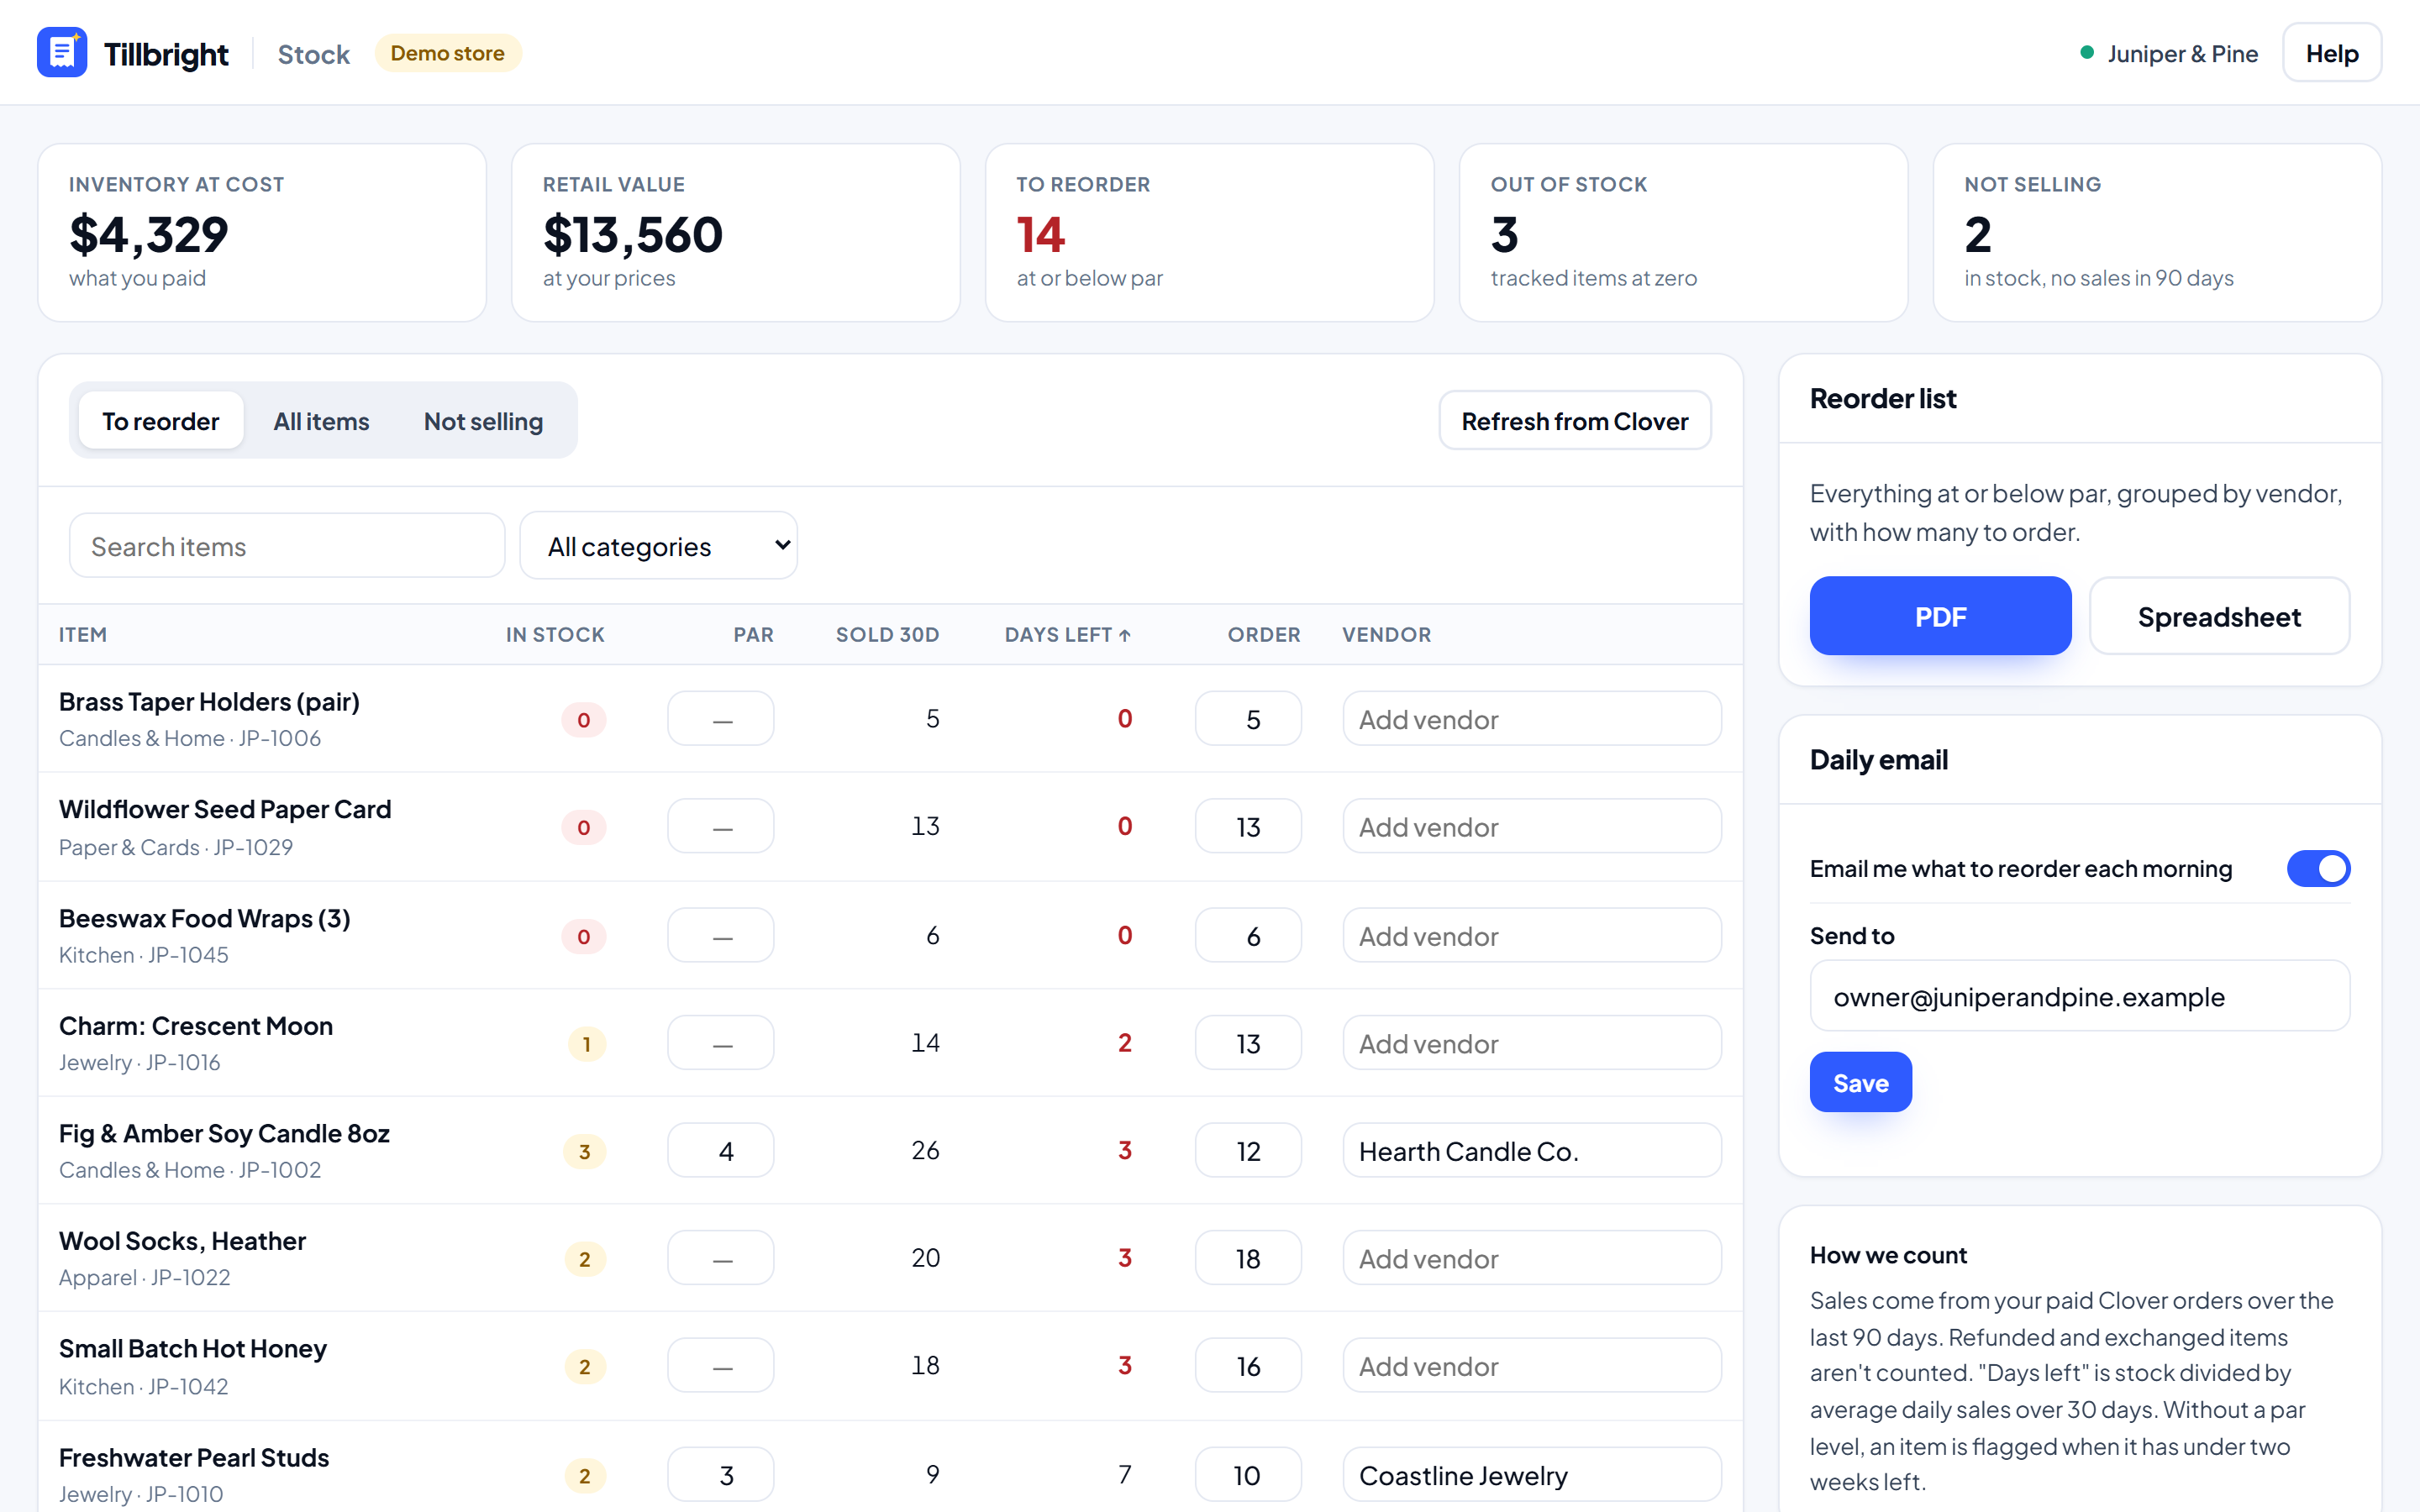Click the Sold 30D column header

(x=887, y=635)
